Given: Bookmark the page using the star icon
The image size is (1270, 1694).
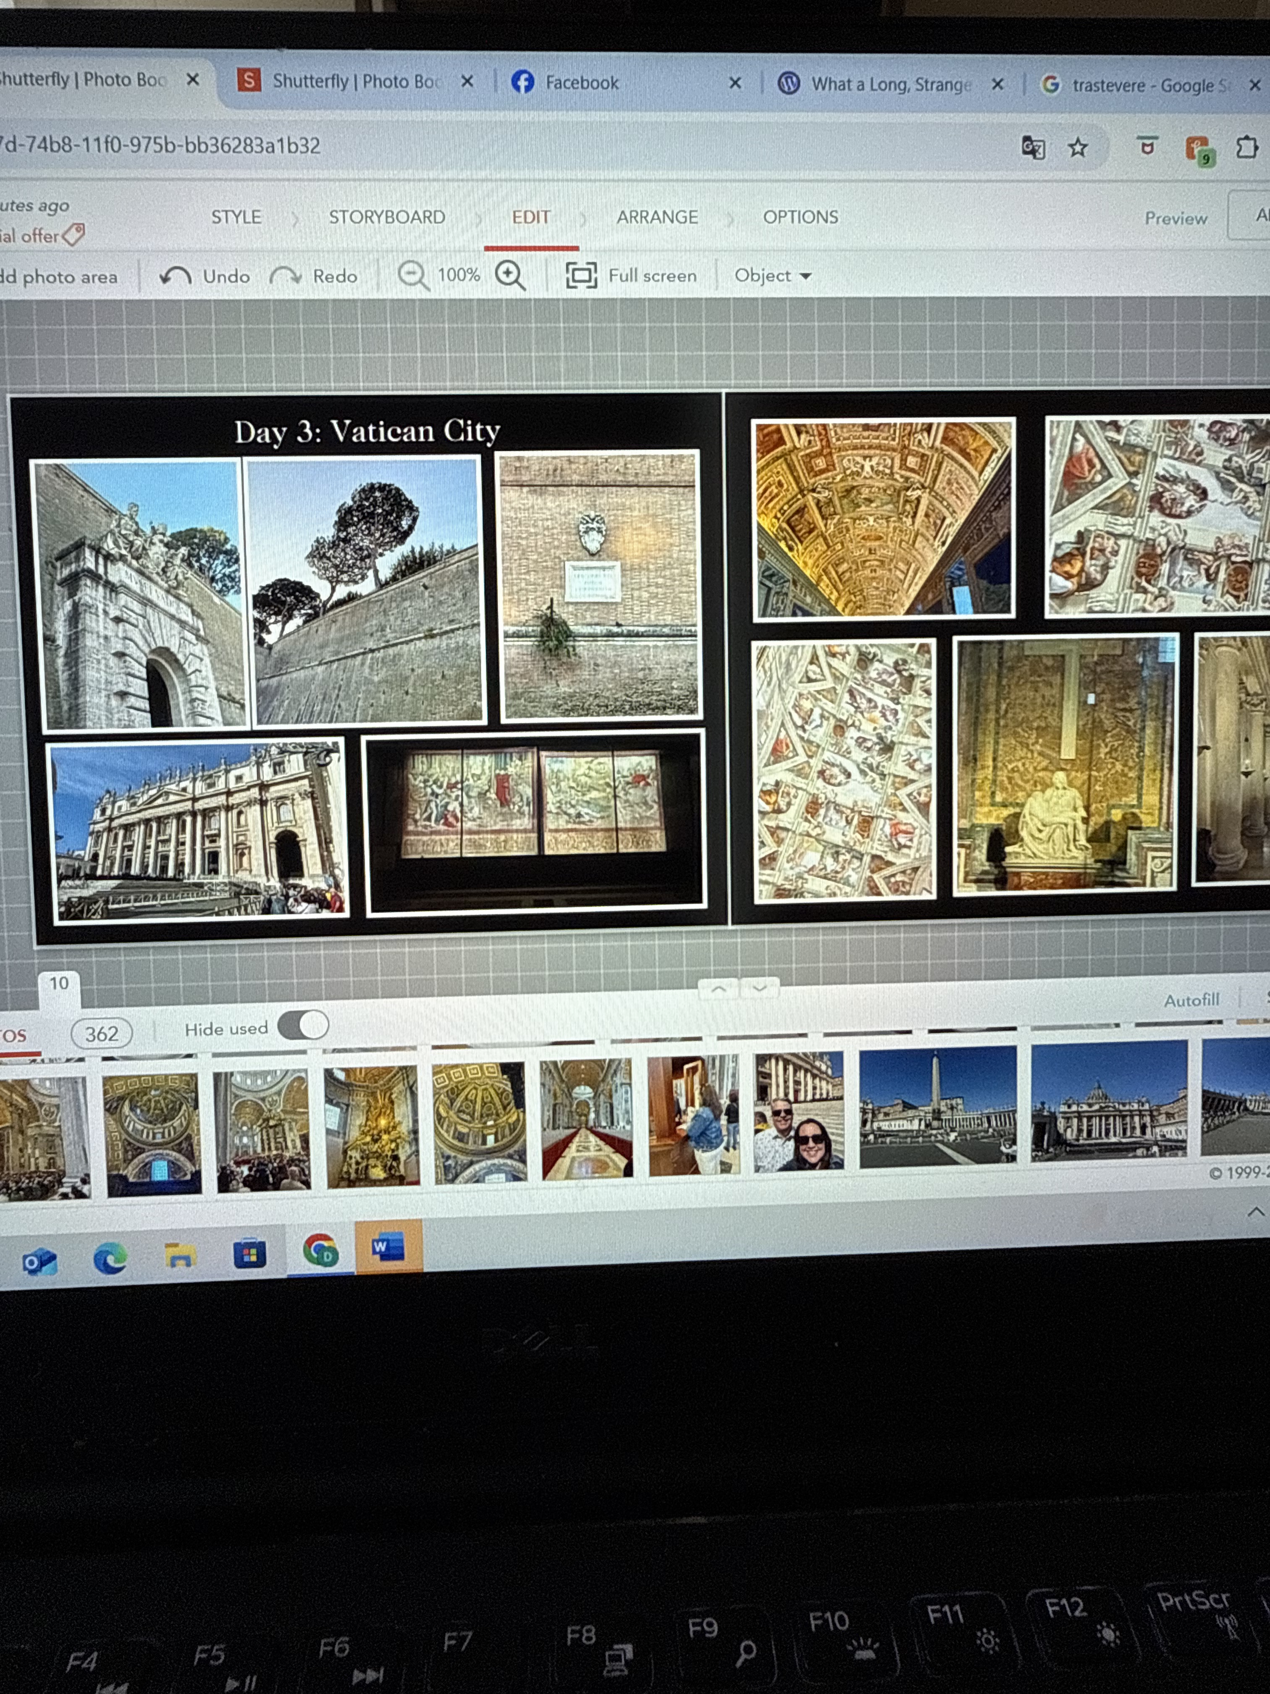Looking at the screenshot, I should pyautogui.click(x=1078, y=147).
